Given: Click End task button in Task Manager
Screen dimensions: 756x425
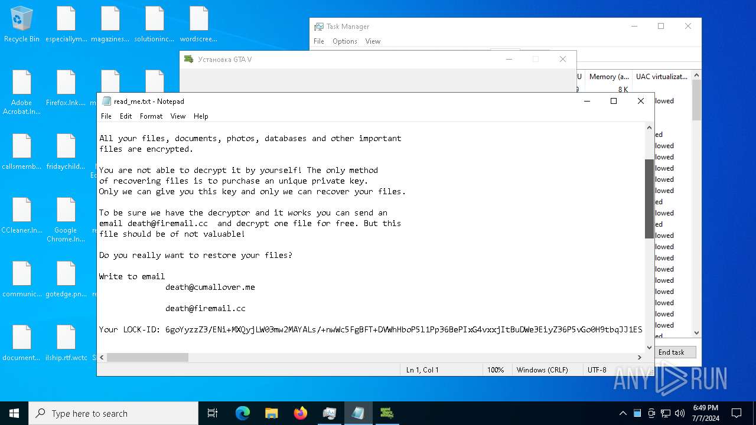Looking at the screenshot, I should click(x=675, y=352).
